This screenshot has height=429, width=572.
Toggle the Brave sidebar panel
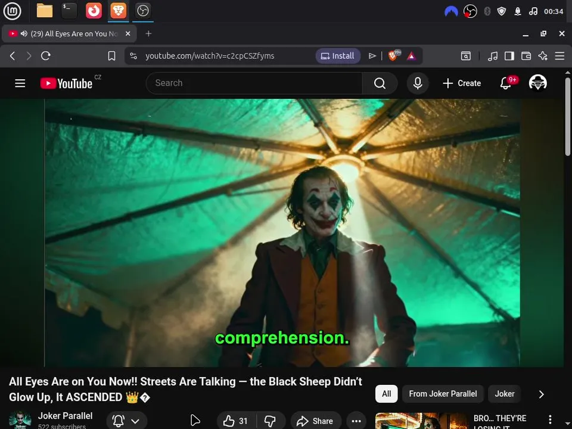(509, 56)
